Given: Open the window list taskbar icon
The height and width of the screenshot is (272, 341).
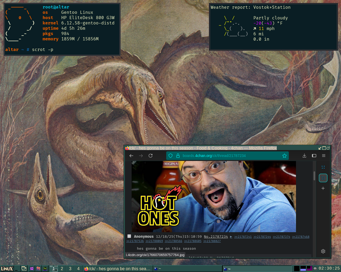Looking at the screenshot, I should pyautogui.click(x=24, y=269).
